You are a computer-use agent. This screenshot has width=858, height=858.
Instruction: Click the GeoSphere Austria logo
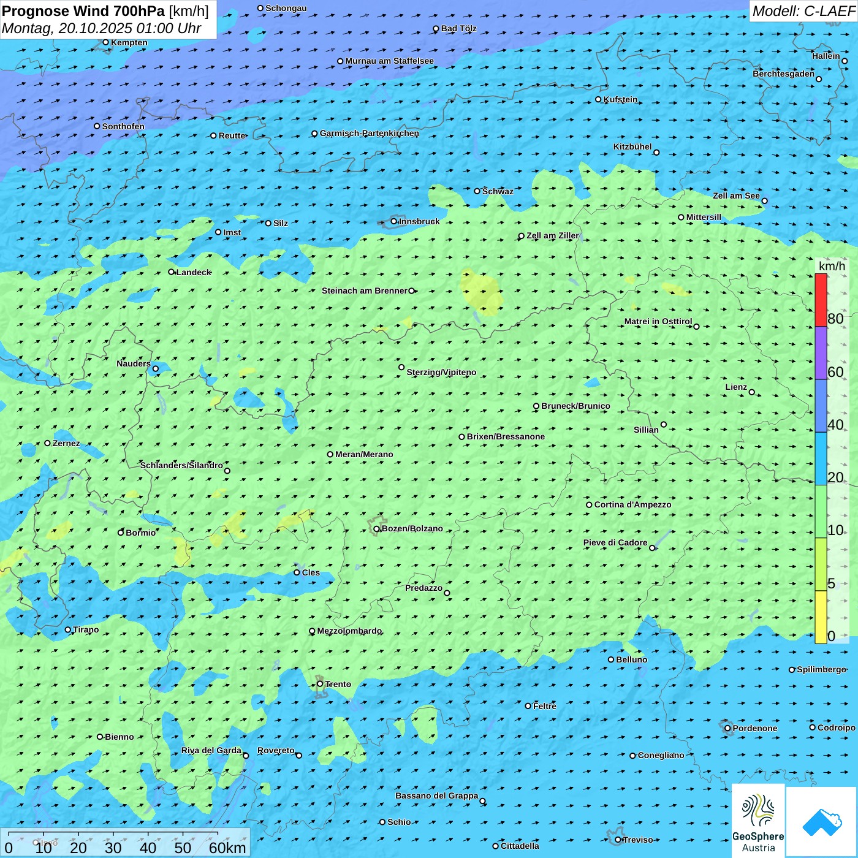coord(758,821)
